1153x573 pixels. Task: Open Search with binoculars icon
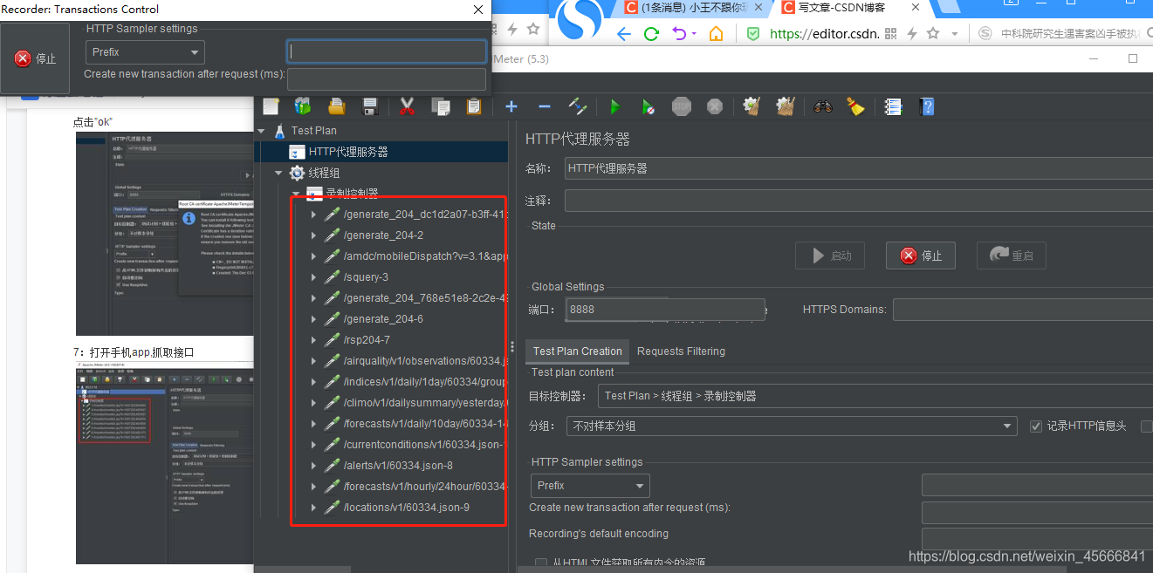coord(823,106)
